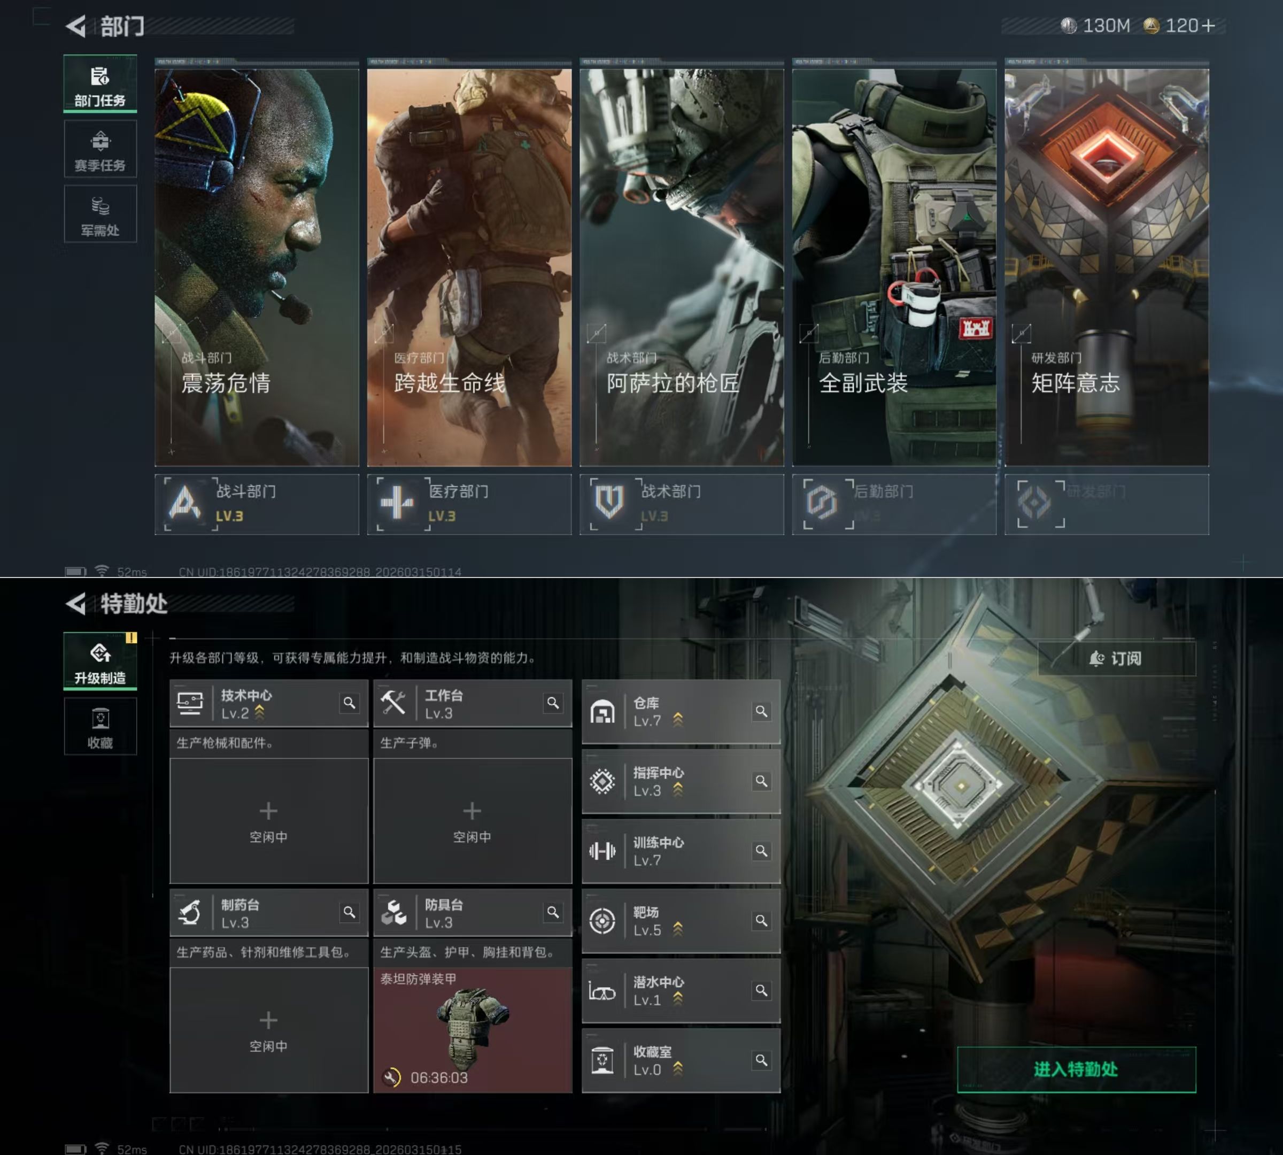Switch to the 赛季任务 tab

[x=101, y=150]
